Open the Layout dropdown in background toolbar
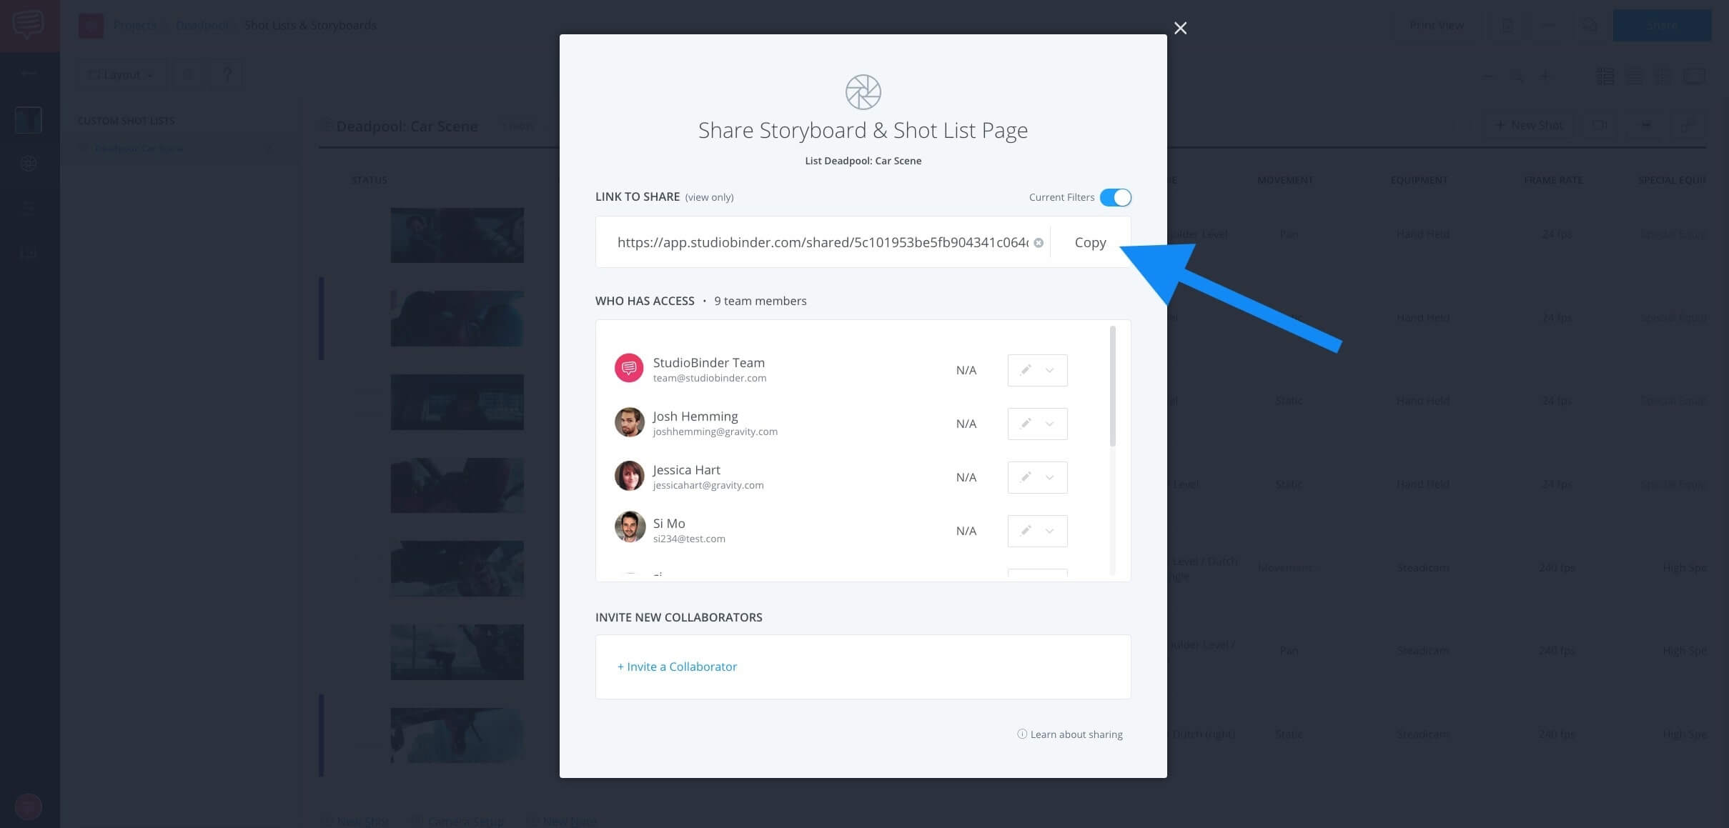Viewport: 1729px width, 828px height. (x=122, y=75)
